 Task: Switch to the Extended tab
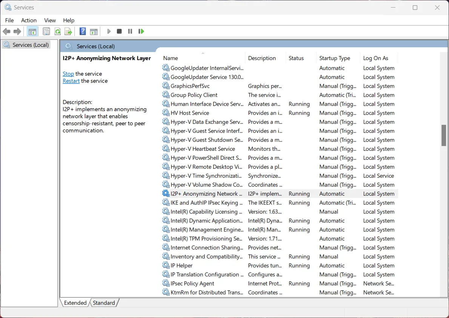click(x=75, y=303)
